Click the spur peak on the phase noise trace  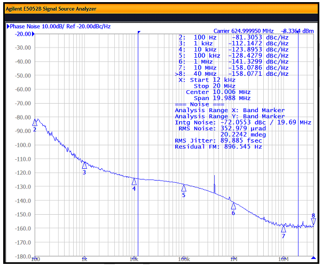pos(214,176)
